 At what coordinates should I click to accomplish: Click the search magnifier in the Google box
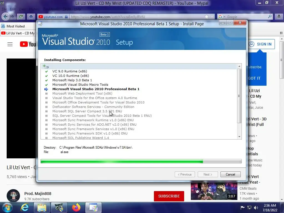click(x=270, y=17)
